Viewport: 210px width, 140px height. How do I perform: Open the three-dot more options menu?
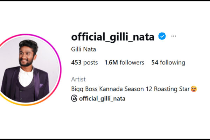click(x=174, y=36)
